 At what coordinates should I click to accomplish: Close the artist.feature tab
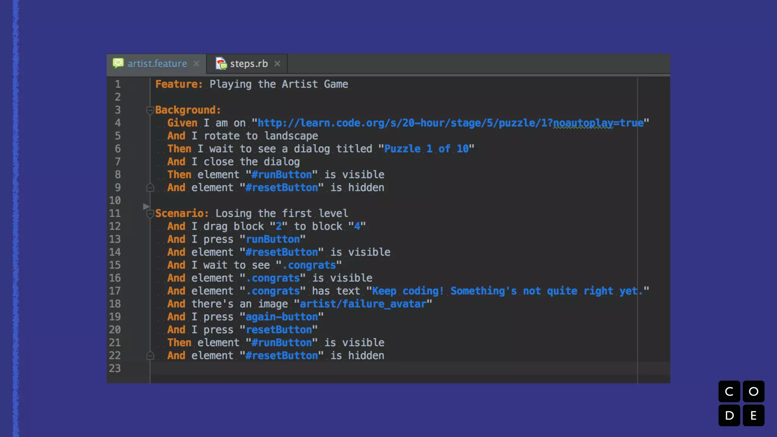pyautogui.click(x=196, y=64)
